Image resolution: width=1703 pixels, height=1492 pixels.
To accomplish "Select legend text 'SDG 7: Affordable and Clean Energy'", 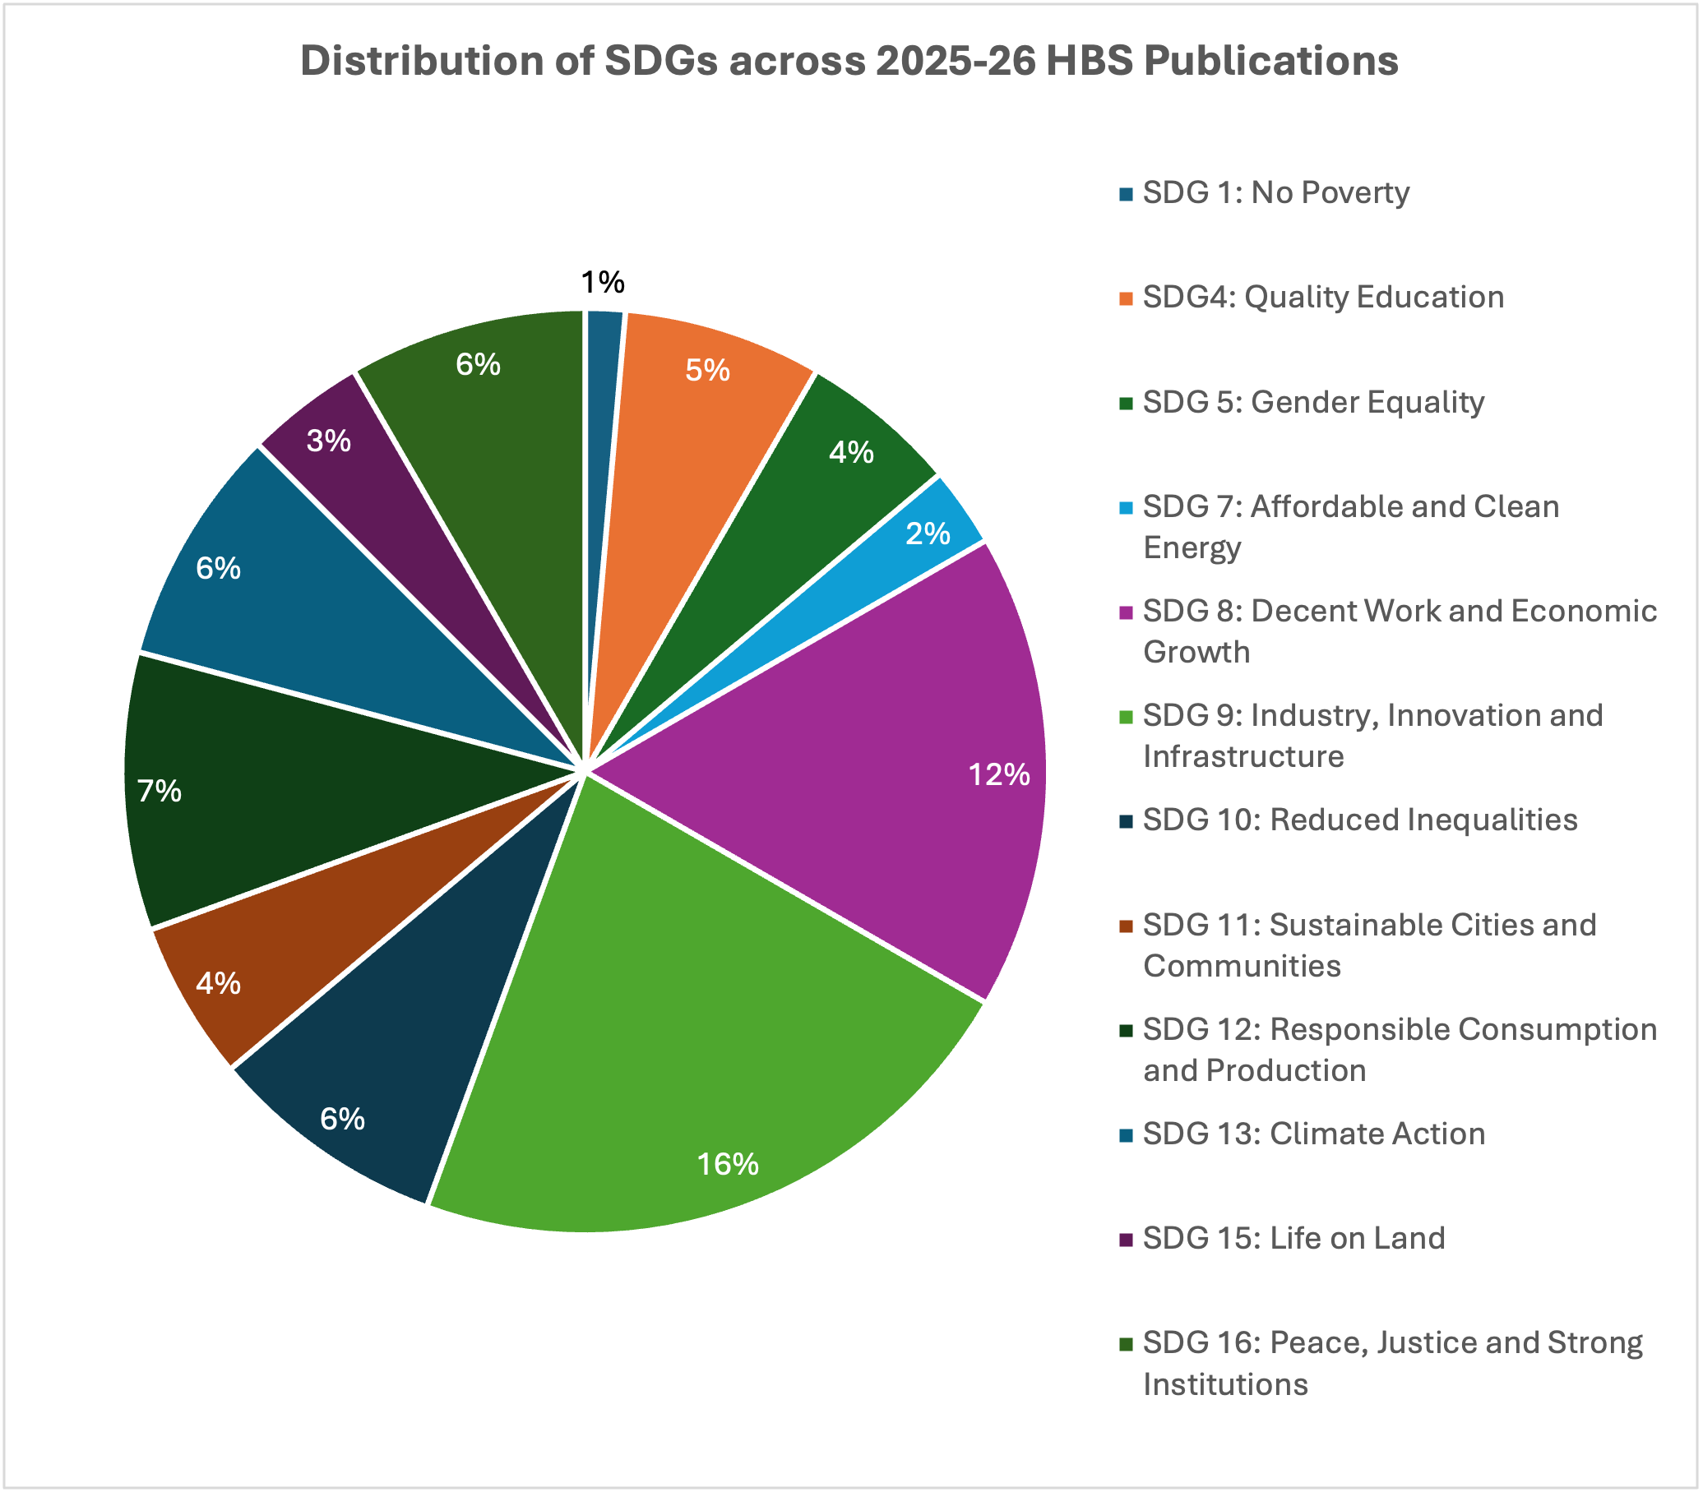I will tap(1351, 527).
